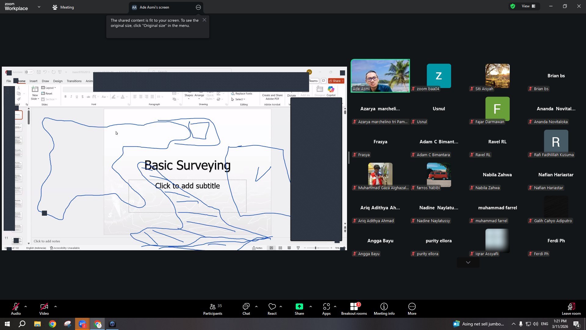The width and height of the screenshot is (586, 330).
Task: Open screen share options ellipsis icon
Action: coord(198,7)
